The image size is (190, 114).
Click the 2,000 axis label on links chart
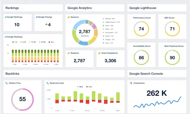tap(48, 90)
